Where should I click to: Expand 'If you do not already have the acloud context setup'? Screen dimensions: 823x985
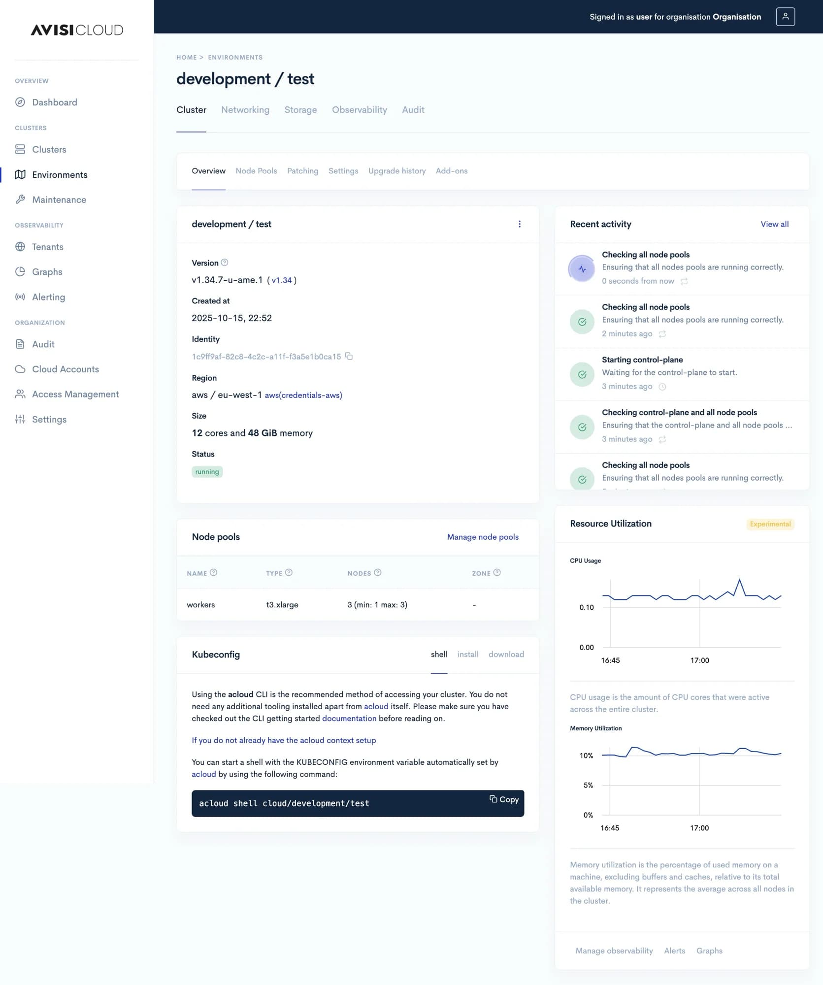284,740
